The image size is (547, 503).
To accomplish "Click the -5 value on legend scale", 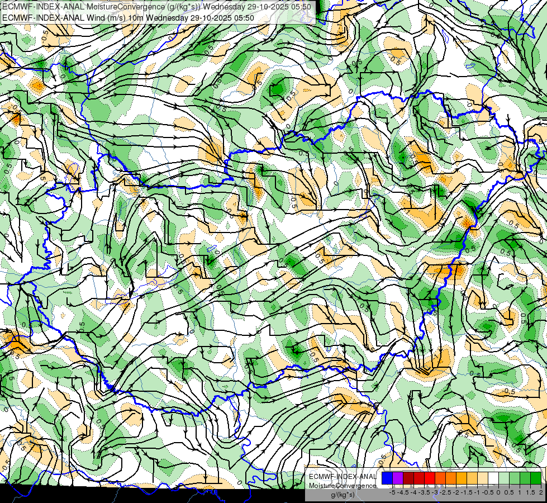I will pyautogui.click(x=392, y=492).
